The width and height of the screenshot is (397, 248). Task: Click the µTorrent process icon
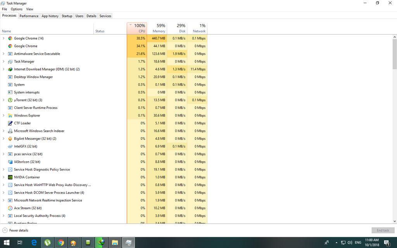pos(10,100)
